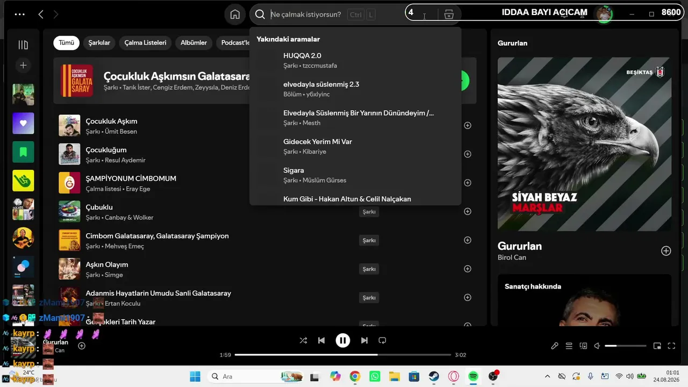Add Cimbom Galatasaray by Mehveş Emeç to library
688x387 pixels.
[468, 240]
